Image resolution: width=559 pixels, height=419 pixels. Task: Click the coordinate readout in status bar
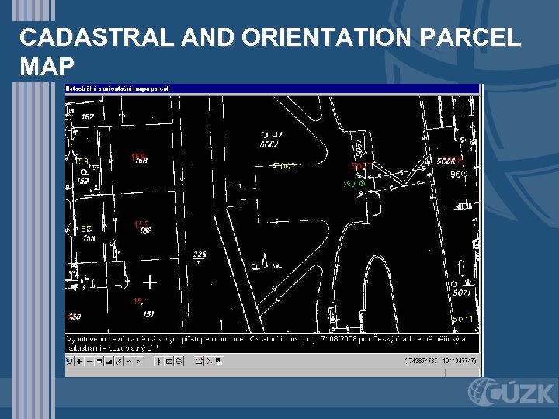pos(440,361)
